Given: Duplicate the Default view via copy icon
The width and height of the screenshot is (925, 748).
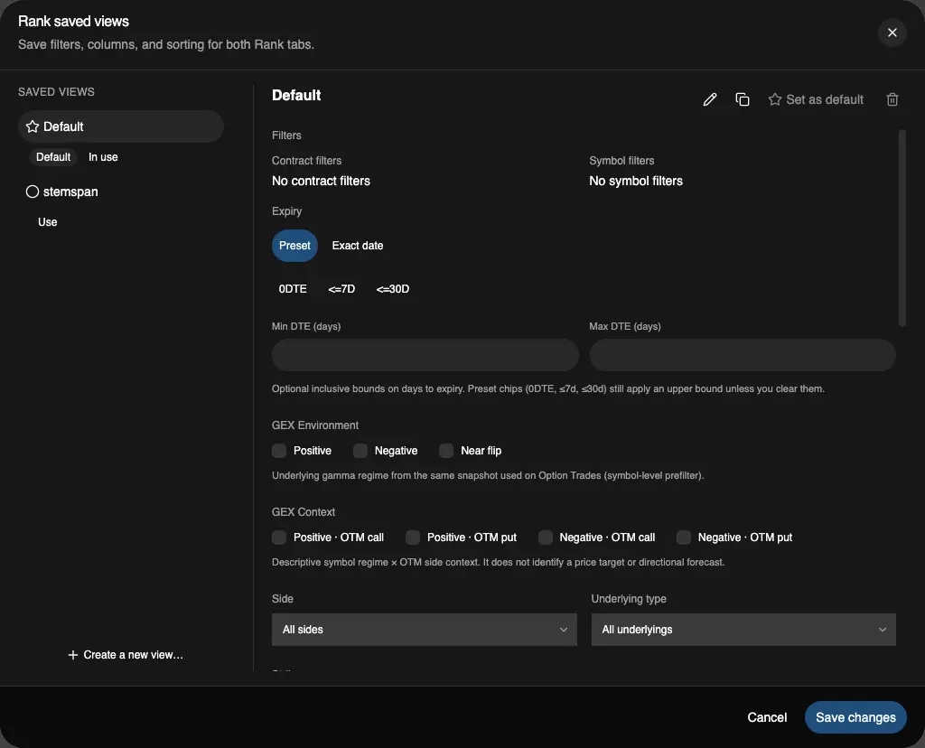Looking at the screenshot, I should coord(743,99).
